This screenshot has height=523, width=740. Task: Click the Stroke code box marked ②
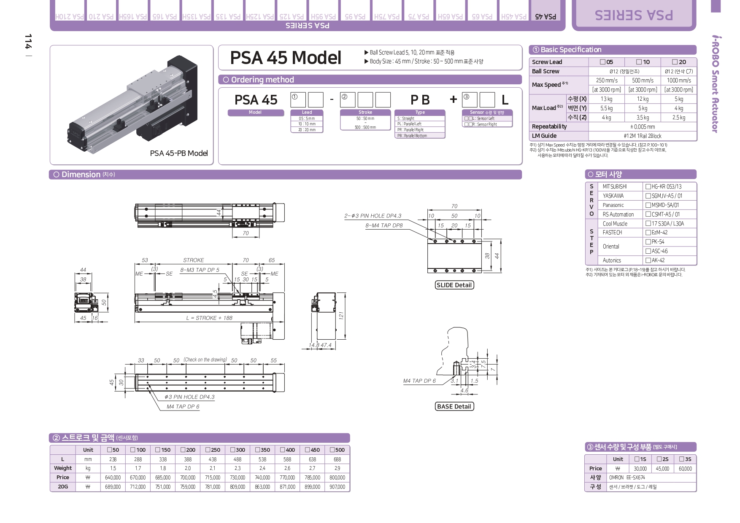[x=348, y=100]
